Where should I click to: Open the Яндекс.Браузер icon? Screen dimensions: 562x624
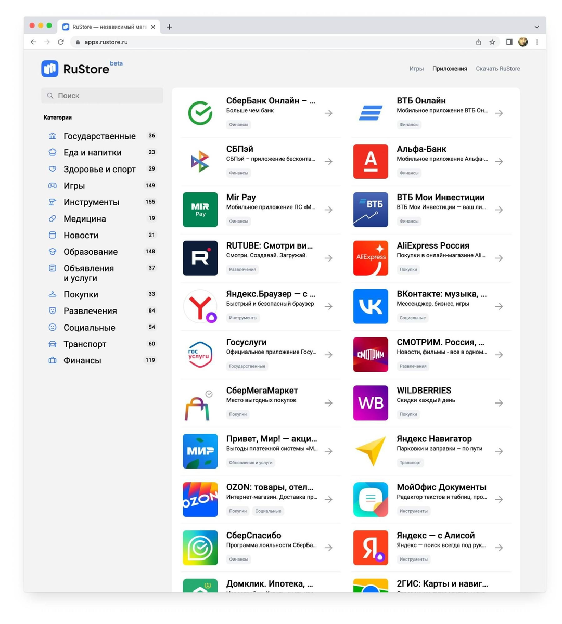200,306
